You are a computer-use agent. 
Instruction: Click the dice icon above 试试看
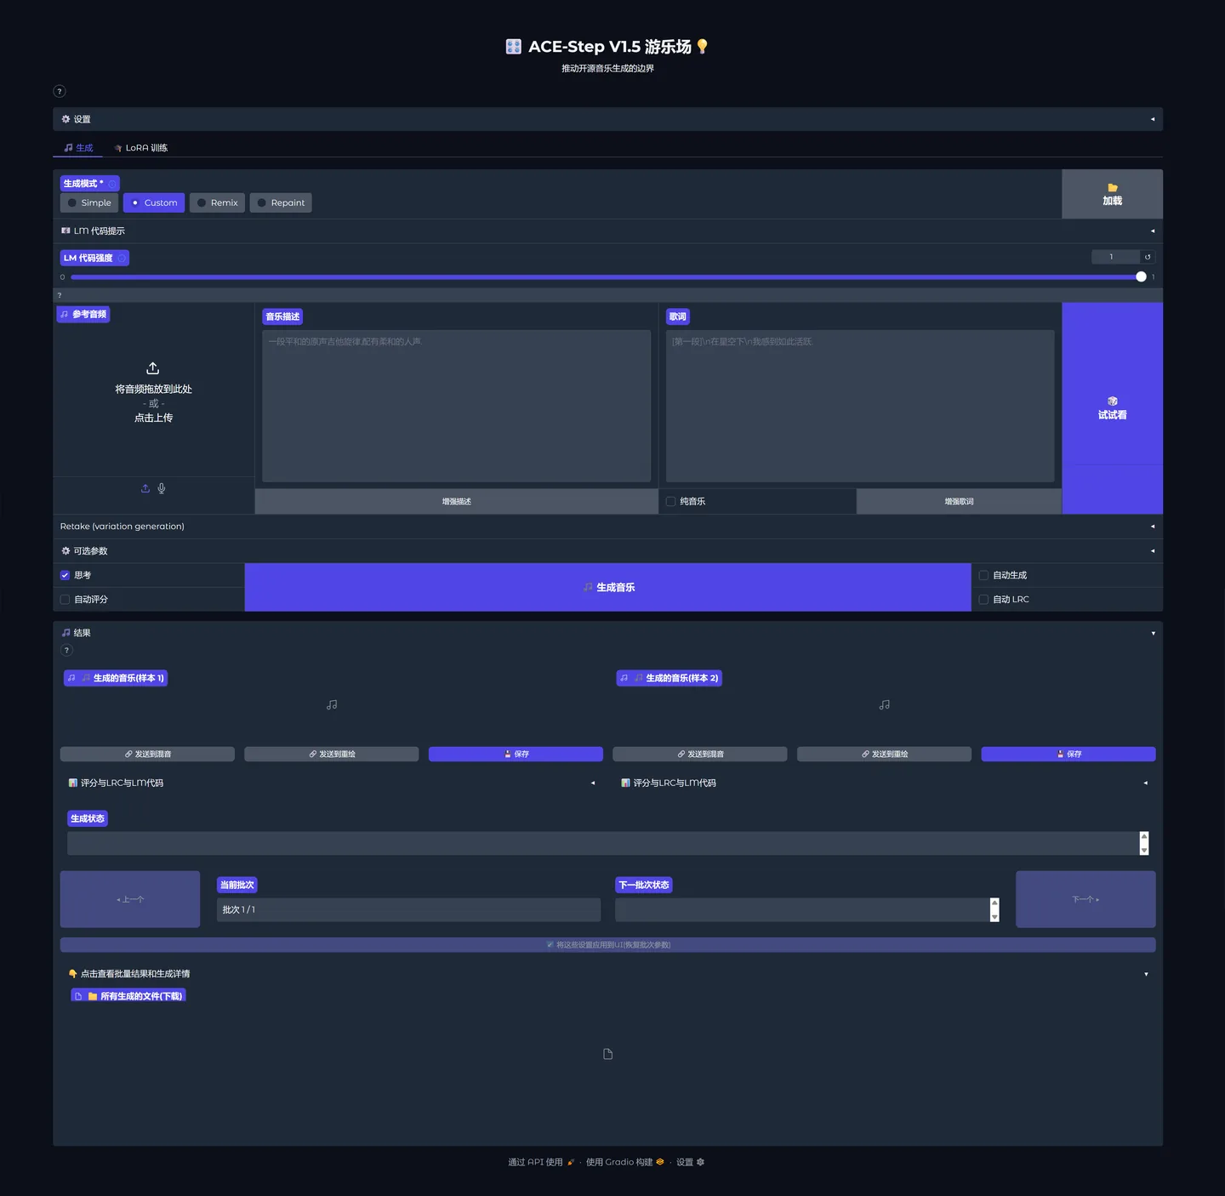(1113, 401)
